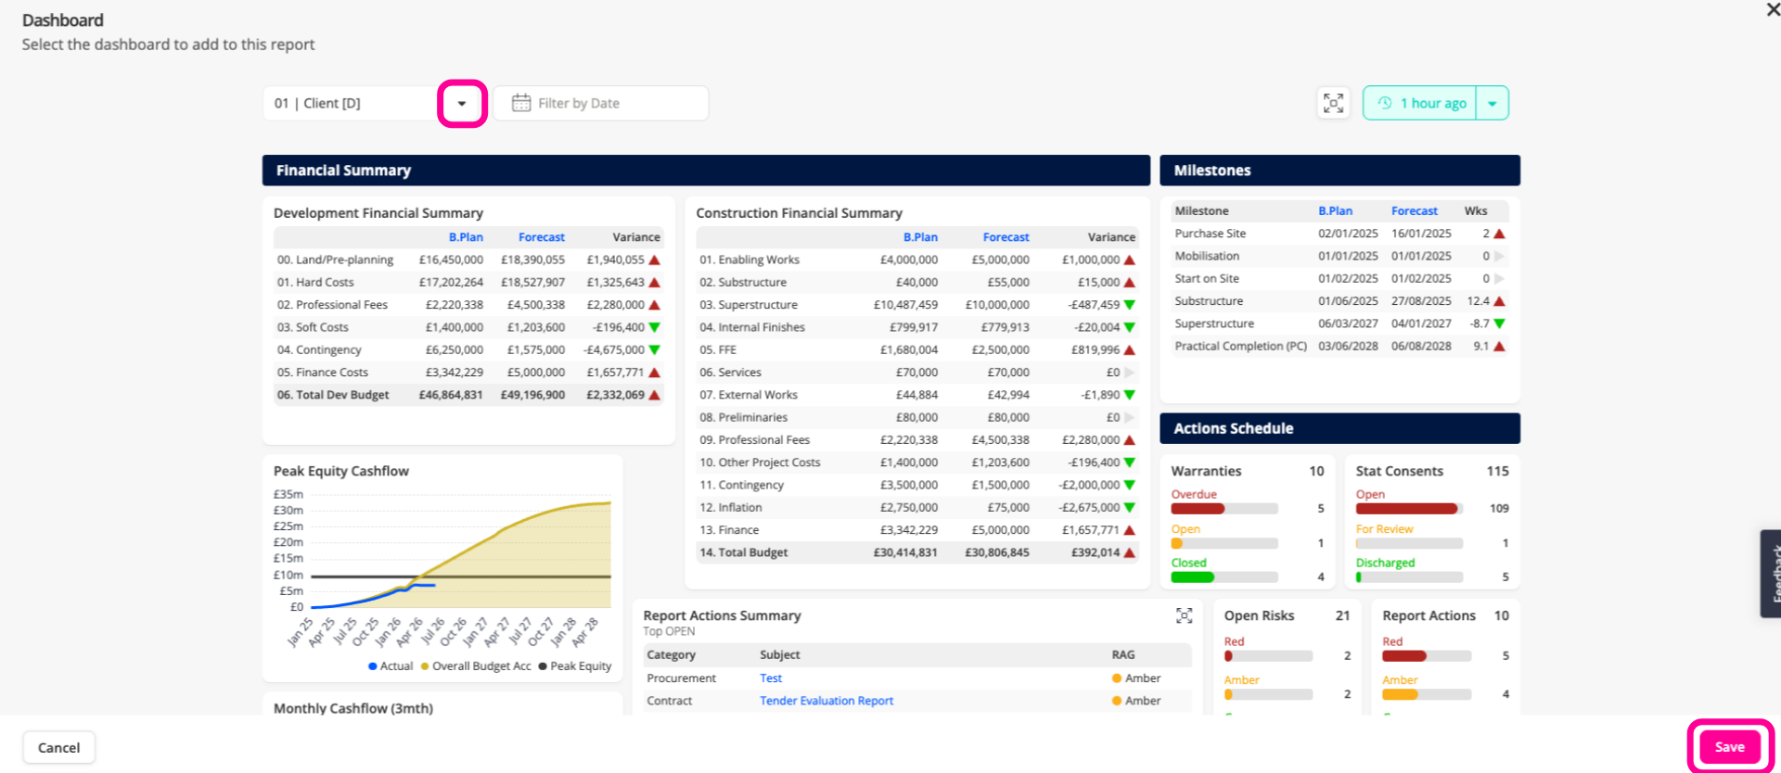
Task: Click the B.Plan header in Development Financial Summary
Action: pyautogui.click(x=466, y=237)
